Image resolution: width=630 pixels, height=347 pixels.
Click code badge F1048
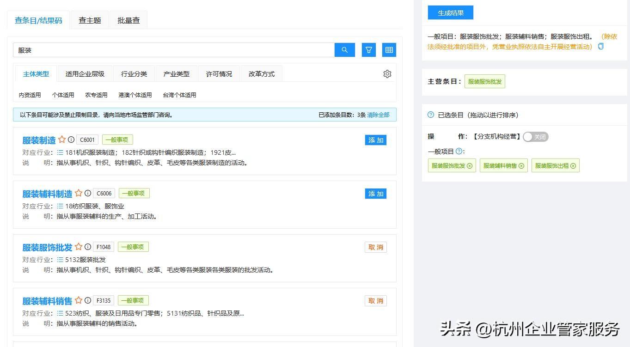104,247
